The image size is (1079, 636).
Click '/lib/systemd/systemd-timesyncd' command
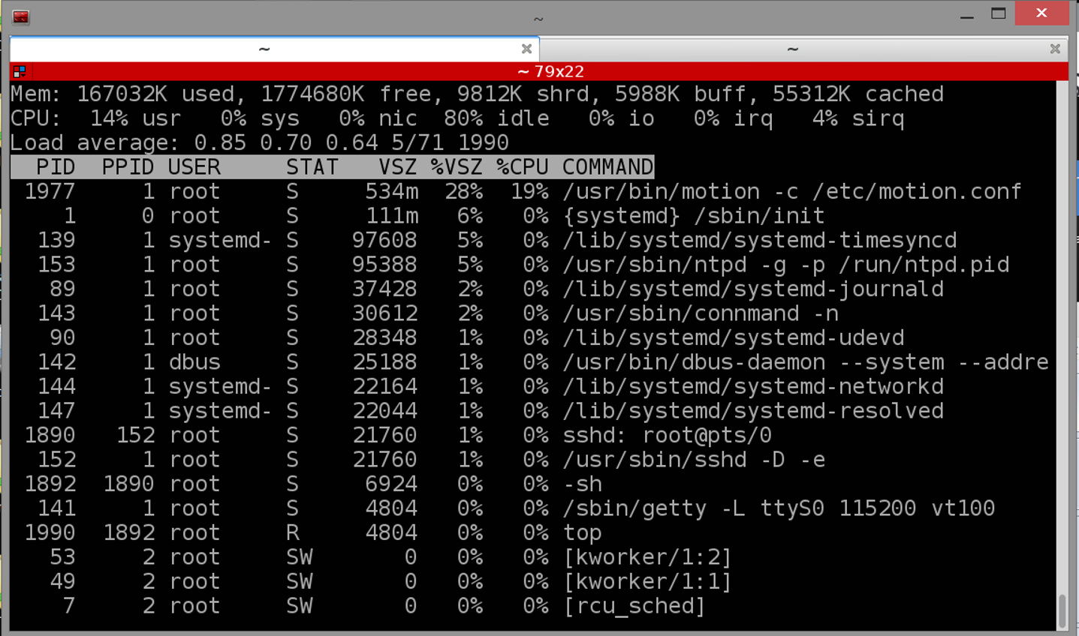pyautogui.click(x=760, y=240)
